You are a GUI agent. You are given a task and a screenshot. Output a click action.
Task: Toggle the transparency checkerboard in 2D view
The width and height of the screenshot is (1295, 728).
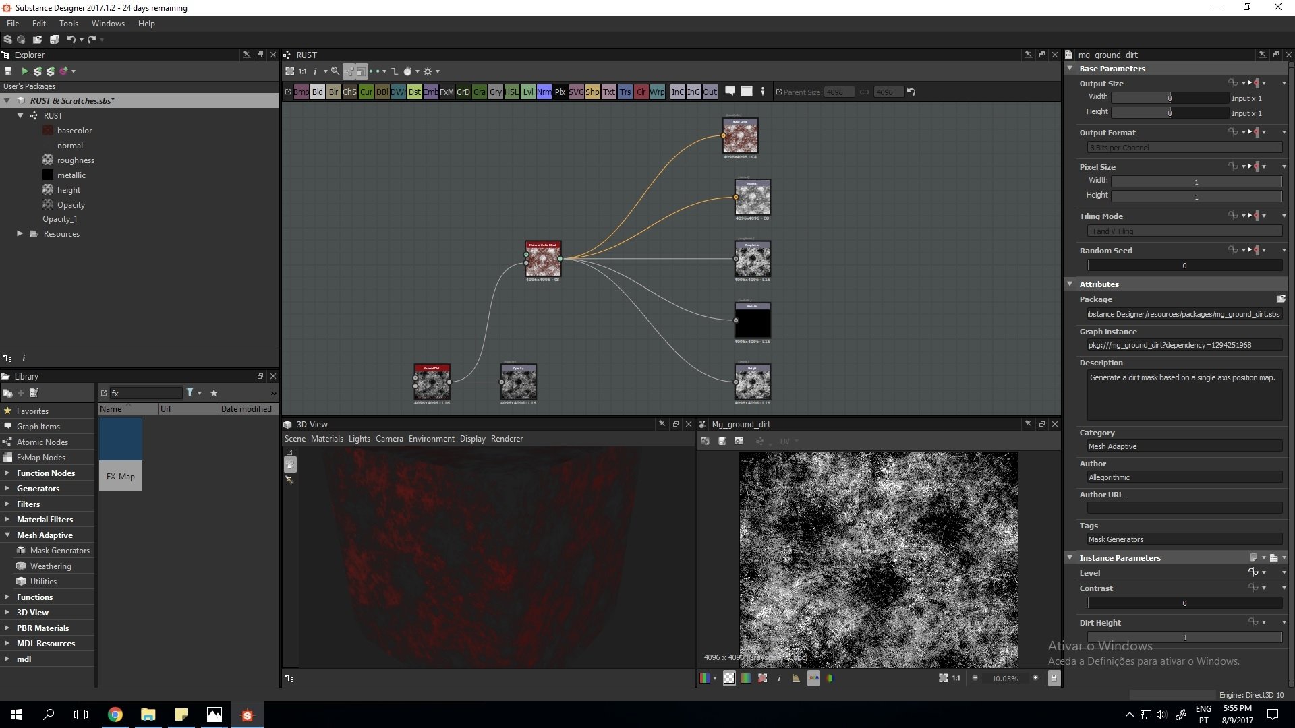[729, 679]
